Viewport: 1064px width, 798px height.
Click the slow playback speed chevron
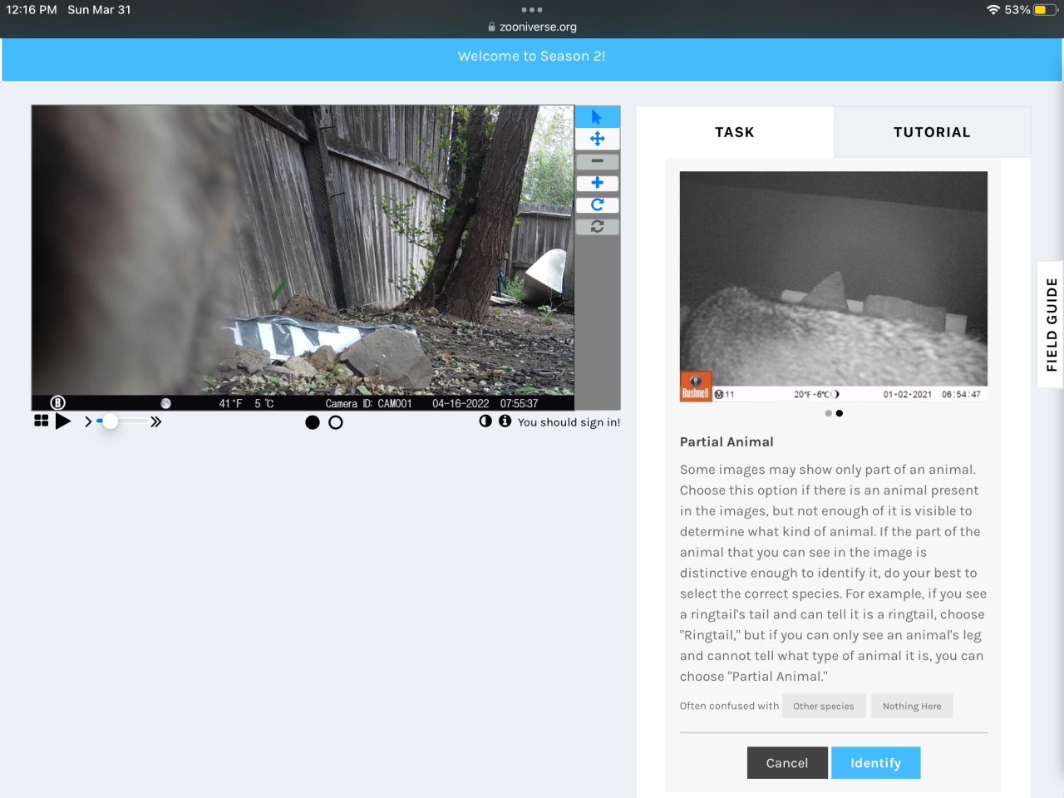click(x=88, y=422)
